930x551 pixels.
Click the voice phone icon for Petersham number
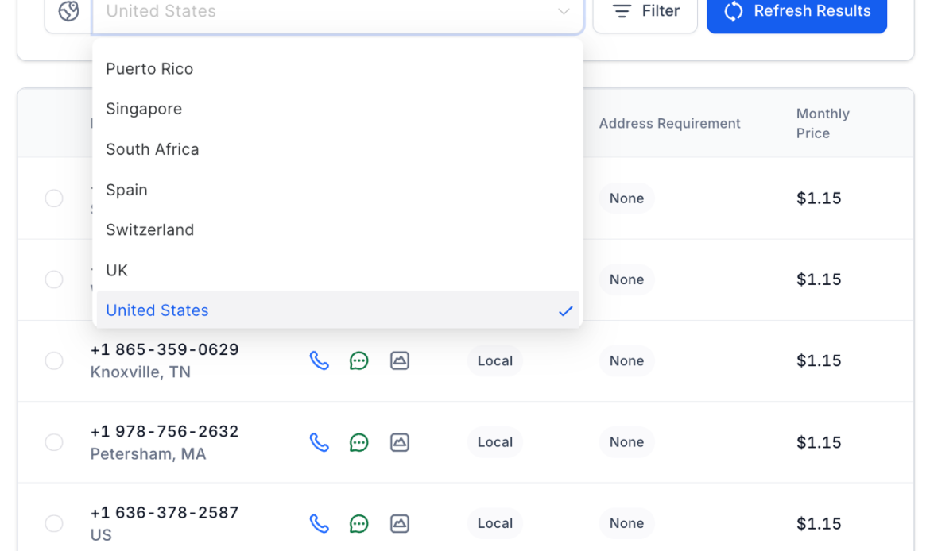point(319,442)
